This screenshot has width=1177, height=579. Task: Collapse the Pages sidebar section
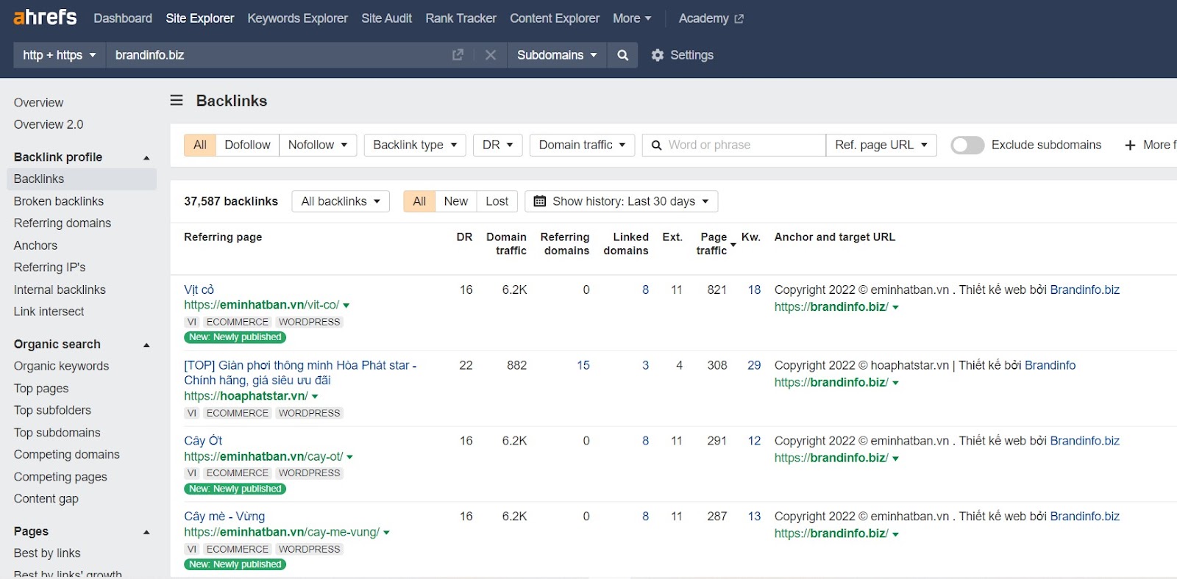tap(146, 532)
